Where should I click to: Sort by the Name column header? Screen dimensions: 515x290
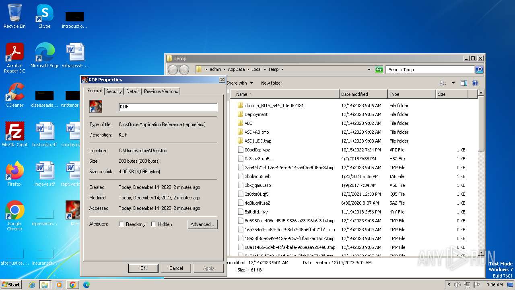pyautogui.click(x=285, y=94)
